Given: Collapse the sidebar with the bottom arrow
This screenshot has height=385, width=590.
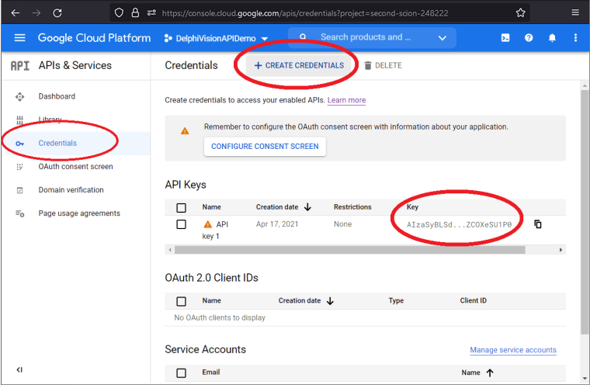Looking at the screenshot, I should [x=19, y=369].
